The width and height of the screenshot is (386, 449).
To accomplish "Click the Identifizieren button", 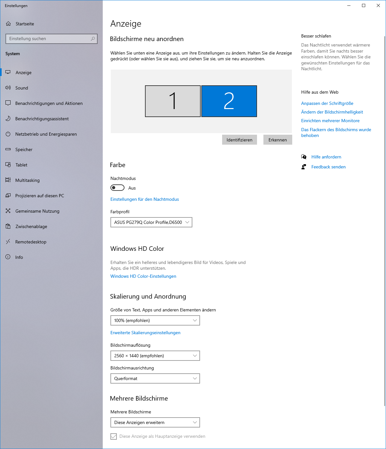I will point(239,140).
